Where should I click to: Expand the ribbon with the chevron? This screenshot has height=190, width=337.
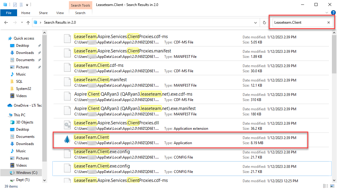tap(327, 13)
